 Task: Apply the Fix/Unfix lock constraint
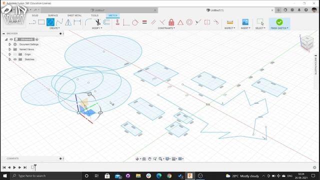pyautogui.click(x=171, y=22)
